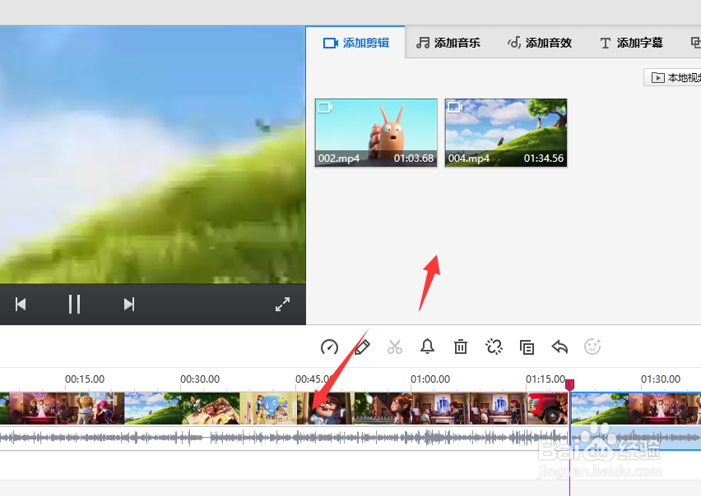701x496 pixels.
Task: Open the edit pencil tool
Action: pos(362,347)
